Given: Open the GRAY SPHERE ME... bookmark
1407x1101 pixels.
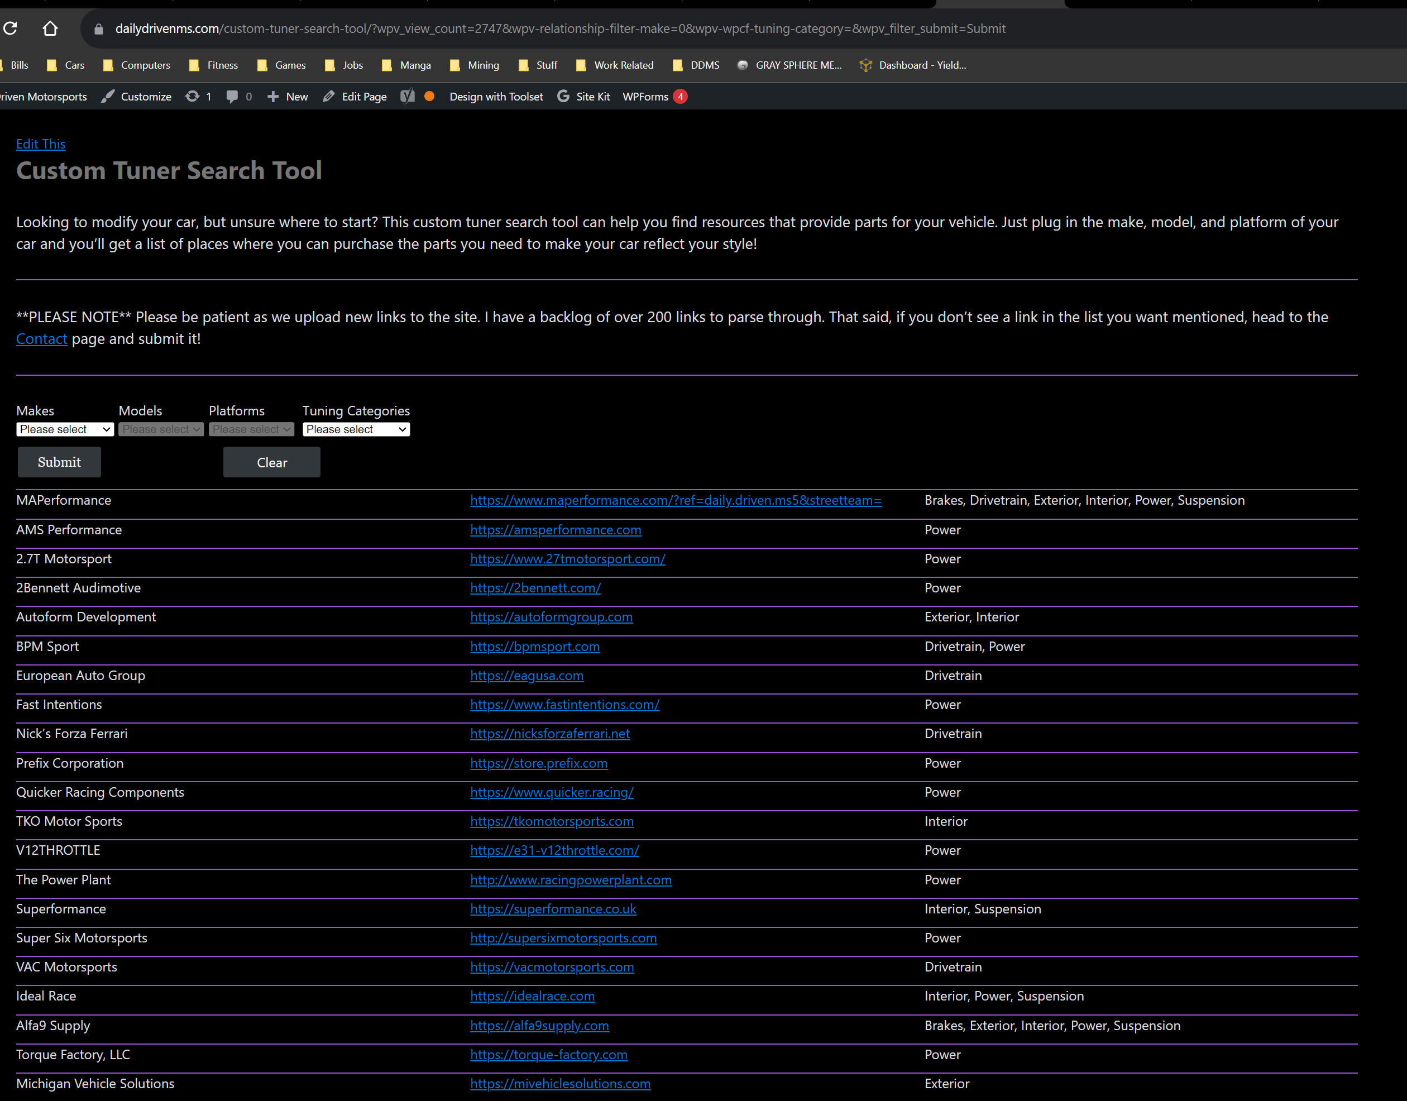Looking at the screenshot, I should (789, 65).
